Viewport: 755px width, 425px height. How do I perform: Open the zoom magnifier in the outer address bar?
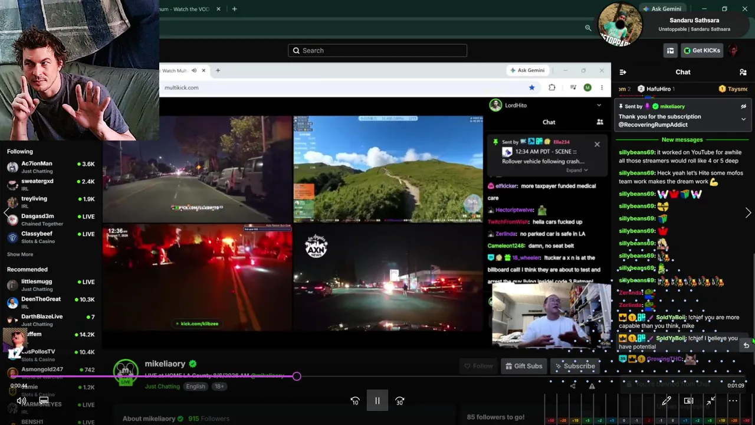click(x=588, y=28)
